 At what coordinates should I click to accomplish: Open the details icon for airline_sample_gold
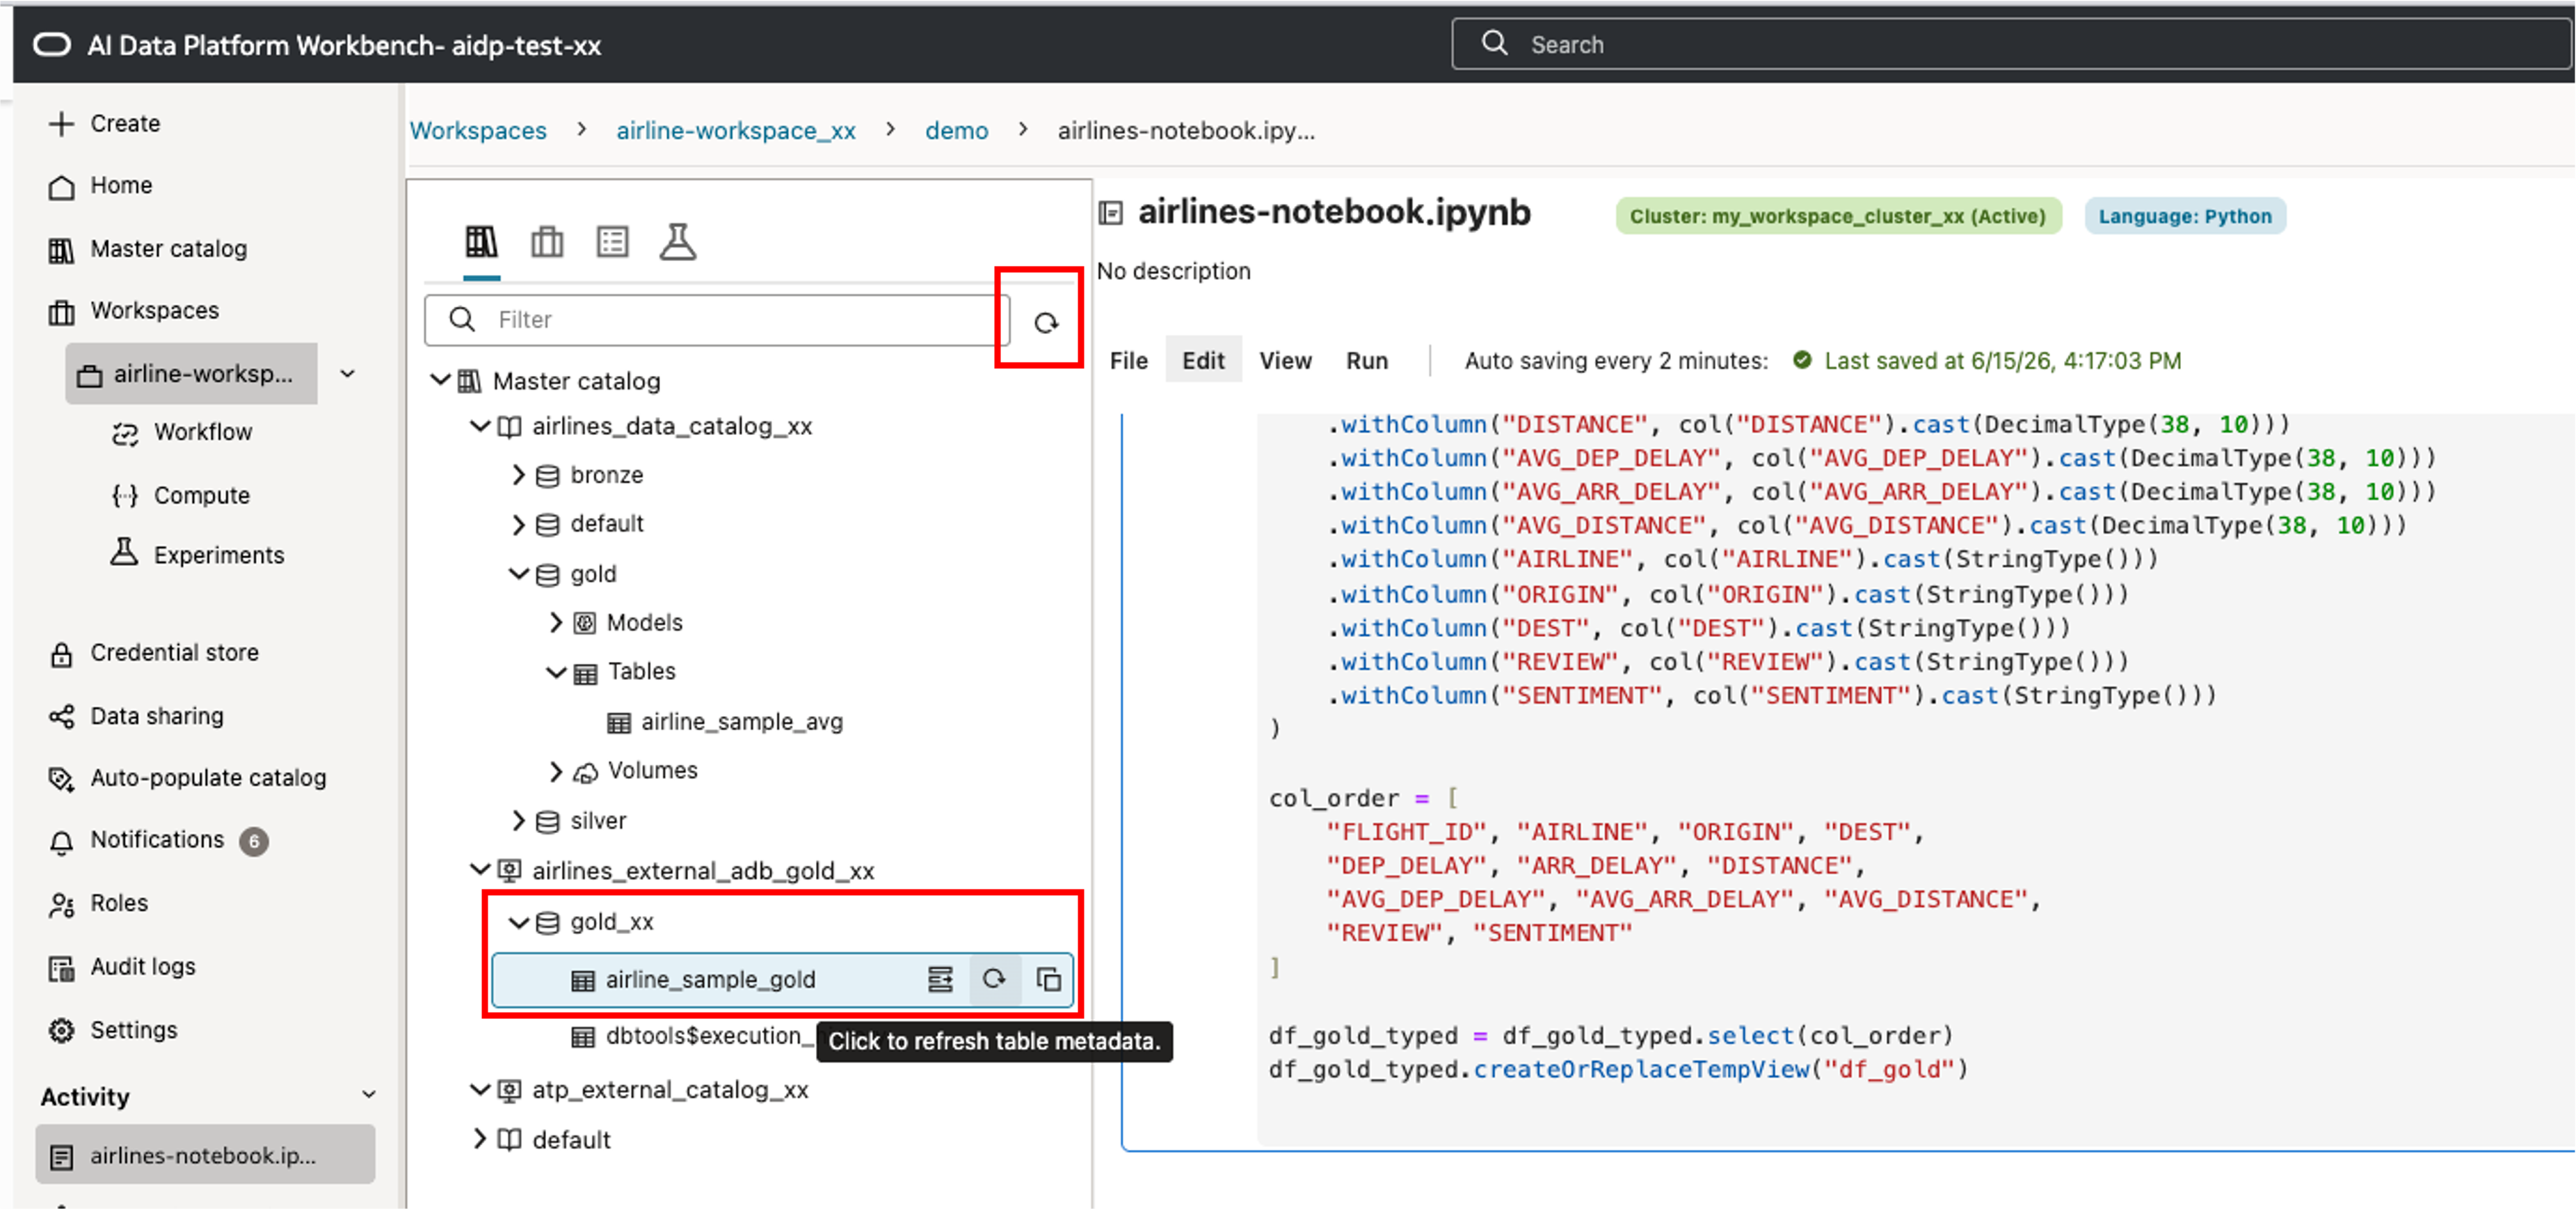(x=940, y=979)
